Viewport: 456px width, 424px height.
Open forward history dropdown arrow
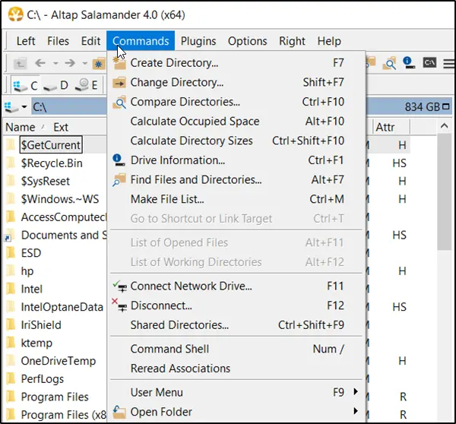85,63
